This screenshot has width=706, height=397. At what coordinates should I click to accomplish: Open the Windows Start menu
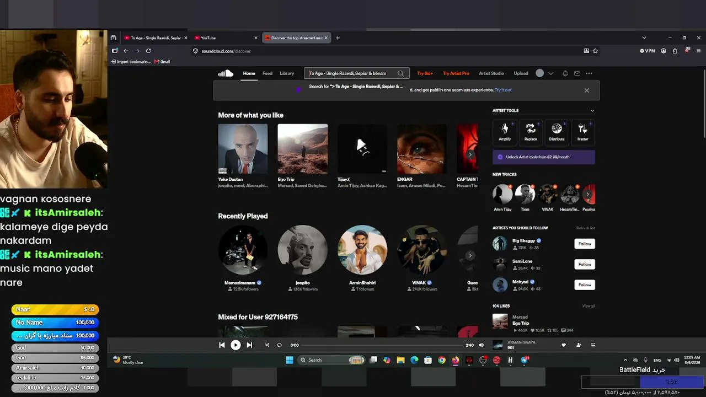290,360
